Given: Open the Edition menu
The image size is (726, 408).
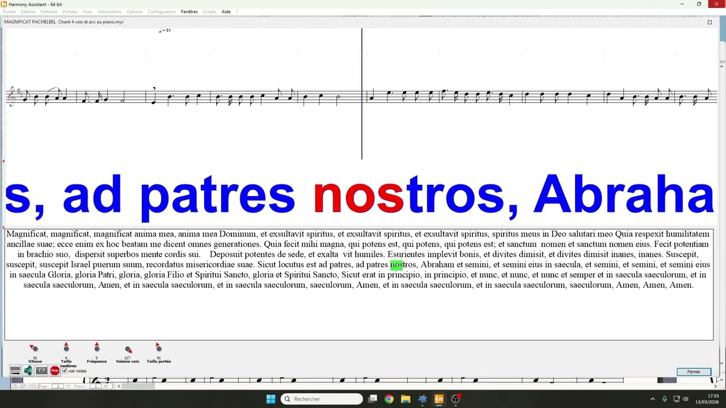Looking at the screenshot, I should tap(28, 11).
